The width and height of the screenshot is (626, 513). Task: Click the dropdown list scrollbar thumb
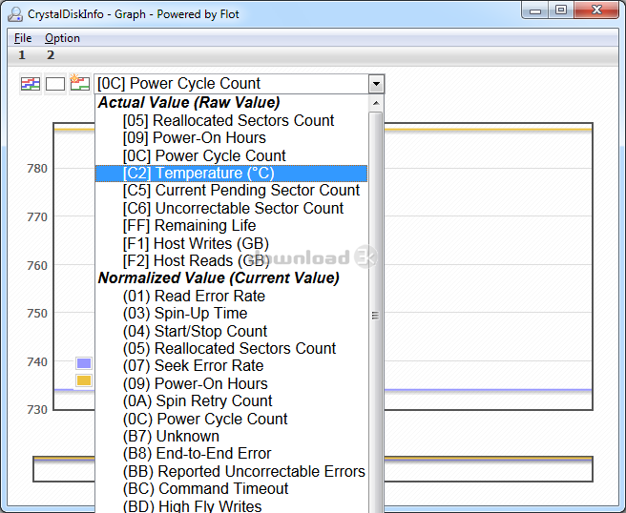coord(376,315)
